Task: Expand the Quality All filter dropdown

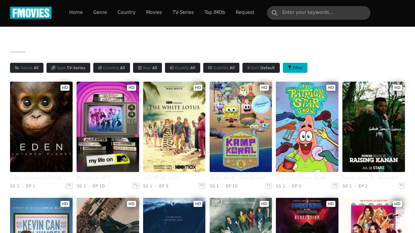Action: click(x=183, y=68)
